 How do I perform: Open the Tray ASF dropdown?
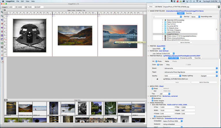click(165, 94)
